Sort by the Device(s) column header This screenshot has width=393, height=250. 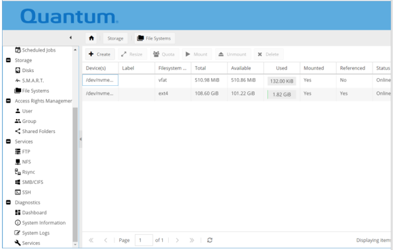coord(101,68)
